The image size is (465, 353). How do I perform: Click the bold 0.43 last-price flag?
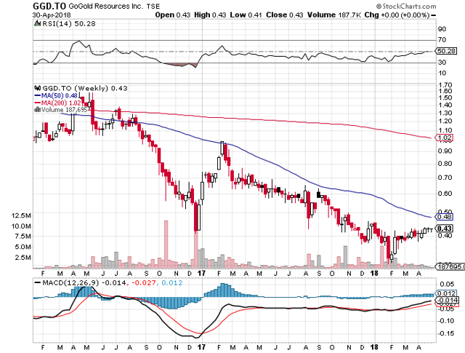tap(444, 229)
